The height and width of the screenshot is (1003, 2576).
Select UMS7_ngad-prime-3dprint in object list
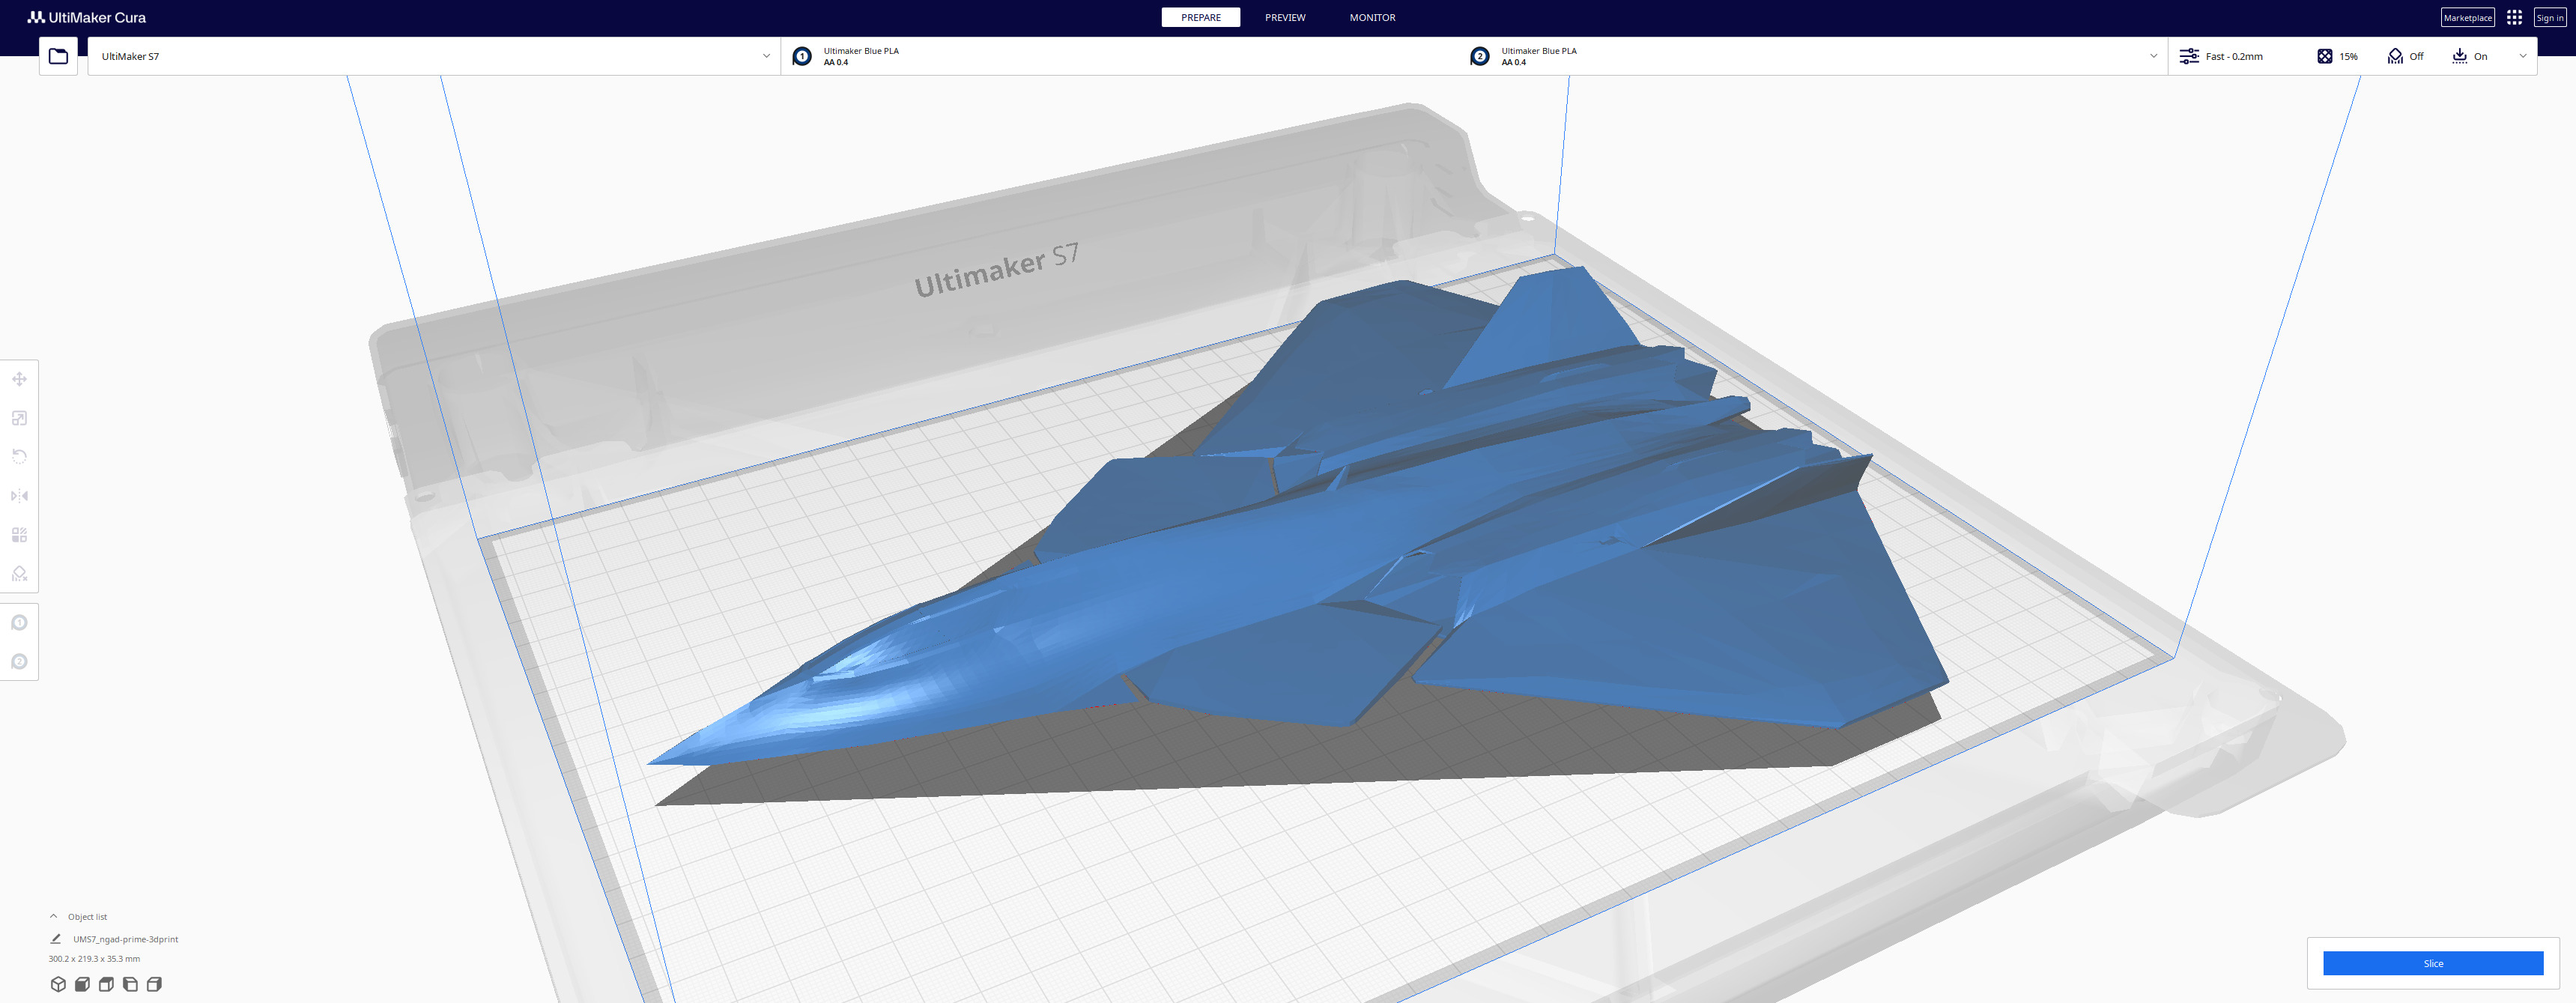[x=125, y=939]
